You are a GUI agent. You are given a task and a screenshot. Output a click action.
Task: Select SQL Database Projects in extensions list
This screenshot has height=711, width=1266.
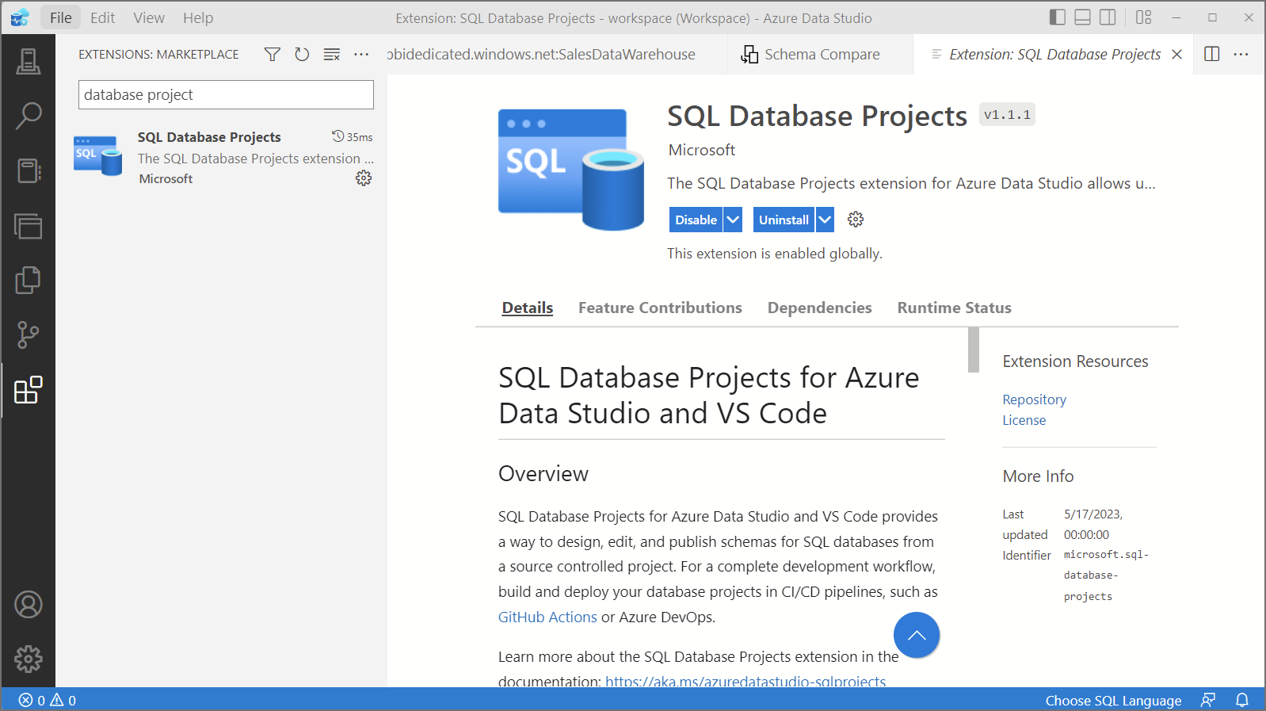[x=222, y=158]
